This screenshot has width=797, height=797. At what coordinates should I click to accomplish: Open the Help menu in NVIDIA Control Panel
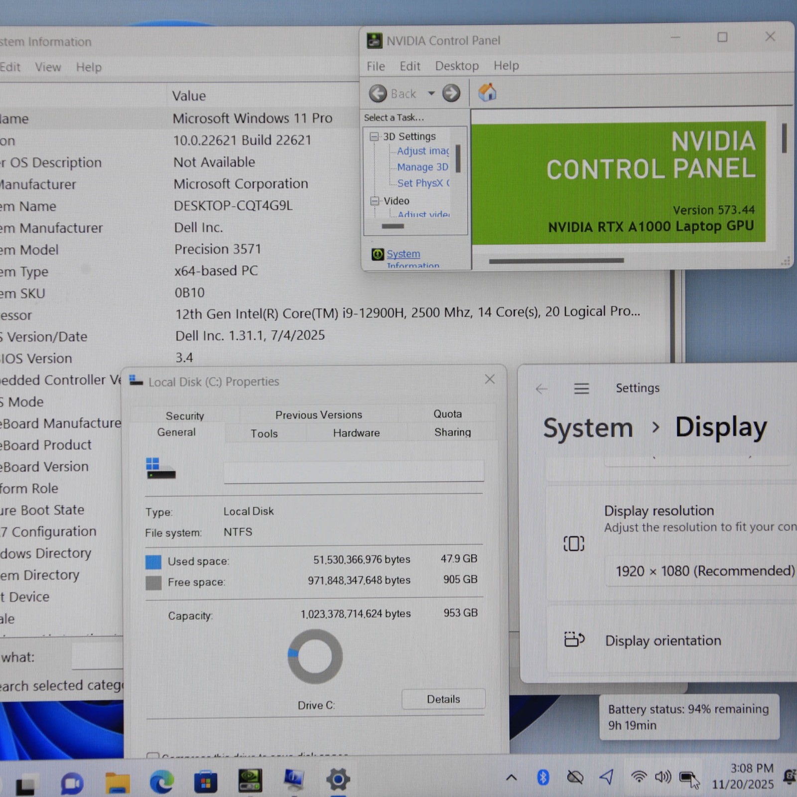pos(506,65)
